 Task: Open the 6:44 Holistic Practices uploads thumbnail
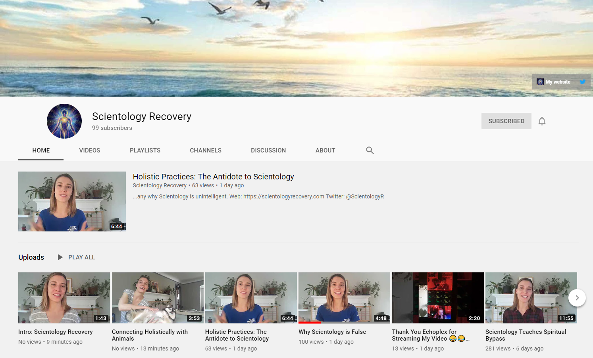(x=251, y=297)
